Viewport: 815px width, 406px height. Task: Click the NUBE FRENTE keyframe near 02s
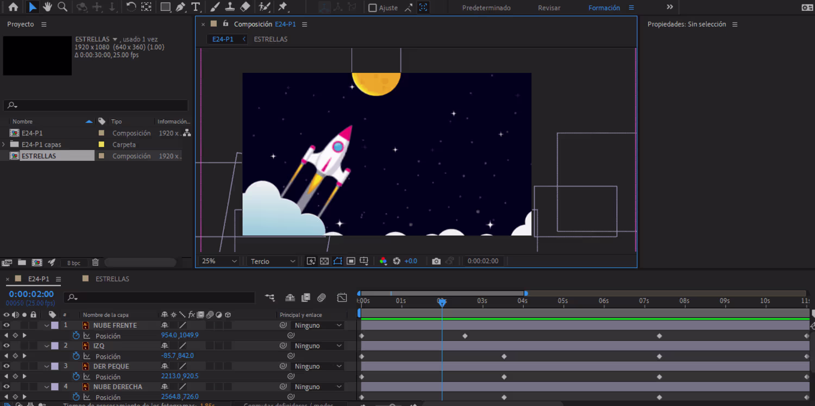click(x=465, y=336)
